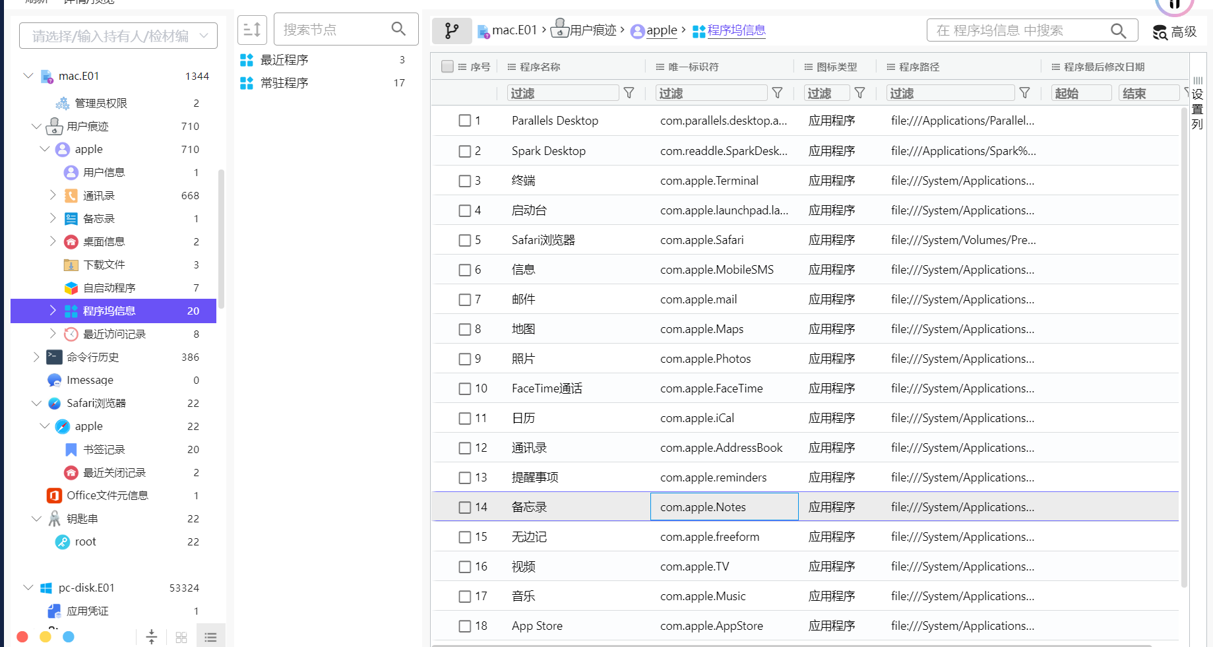Collapse the mac.E01 tree node
This screenshot has height=647, width=1213.
tap(28, 76)
